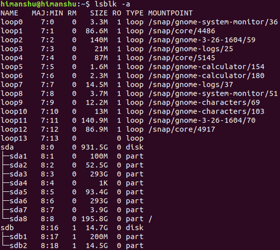The image size is (280, 250).
Task: Select the SIZE column header
Action: pyautogui.click(x=99, y=13)
